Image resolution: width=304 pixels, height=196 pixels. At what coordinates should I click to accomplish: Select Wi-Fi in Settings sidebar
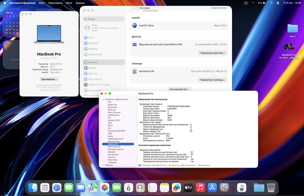pos(104,38)
